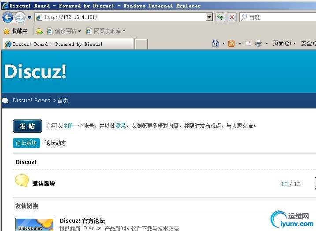This screenshot has height=231, width=316.
Task: Click the blue 13 topics count
Action: coord(284,184)
